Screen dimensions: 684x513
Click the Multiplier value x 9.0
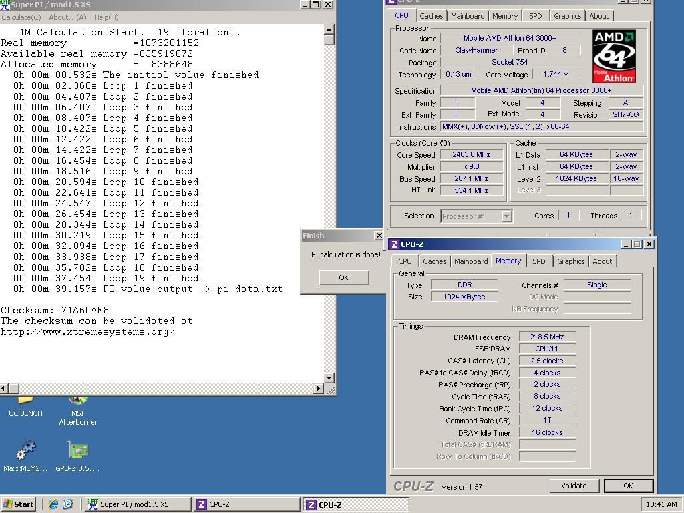click(471, 166)
